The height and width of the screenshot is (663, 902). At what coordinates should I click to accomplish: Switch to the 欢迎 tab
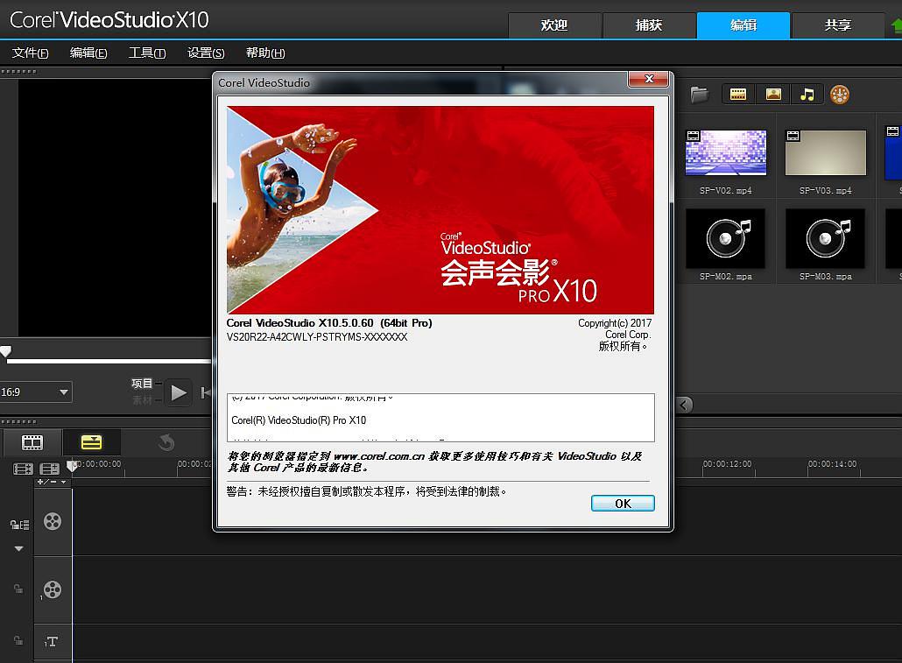pyautogui.click(x=554, y=25)
